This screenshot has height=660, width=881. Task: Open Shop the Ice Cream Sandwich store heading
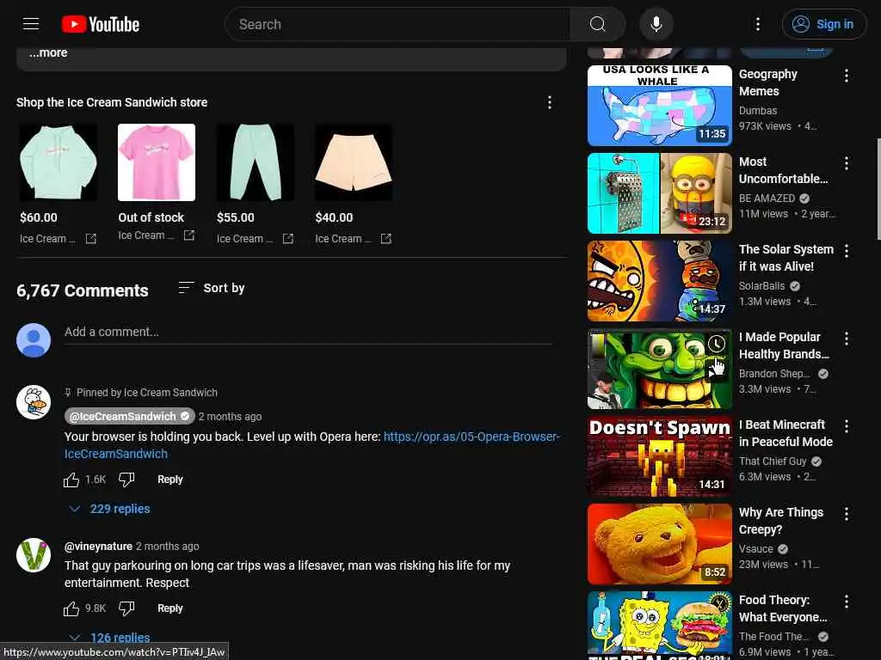click(x=112, y=102)
